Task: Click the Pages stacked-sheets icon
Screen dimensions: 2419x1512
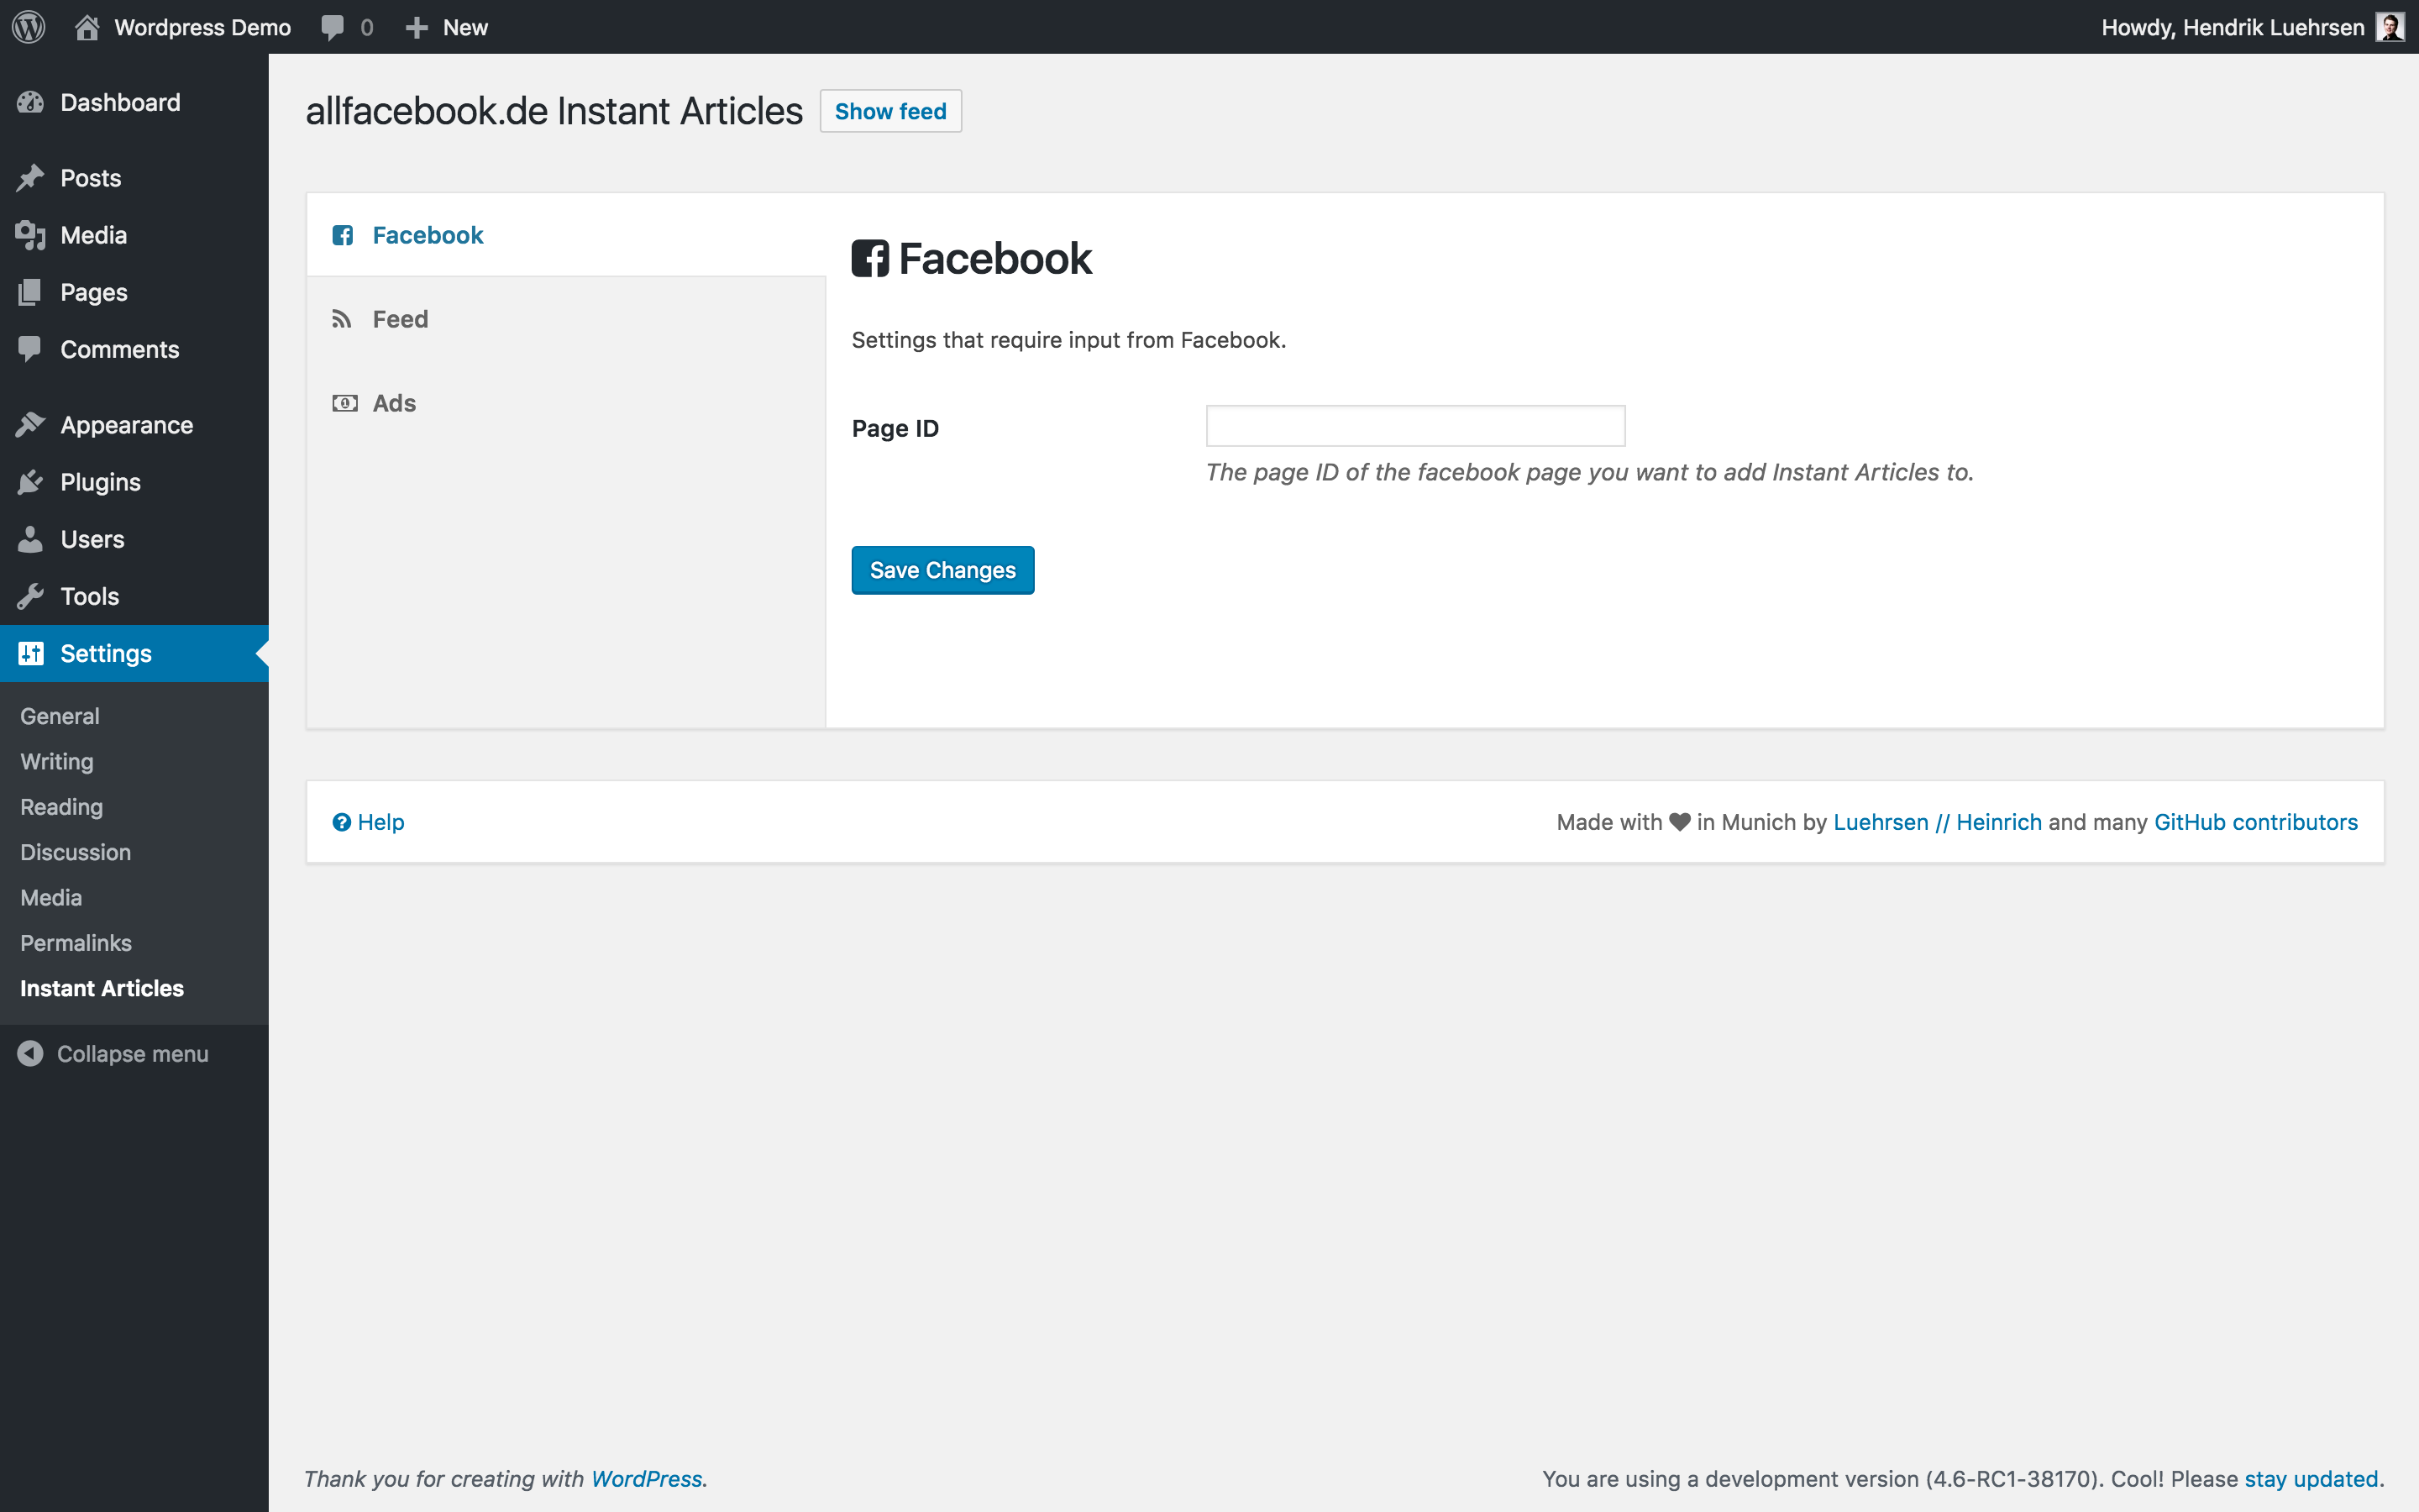Action: click(x=30, y=292)
